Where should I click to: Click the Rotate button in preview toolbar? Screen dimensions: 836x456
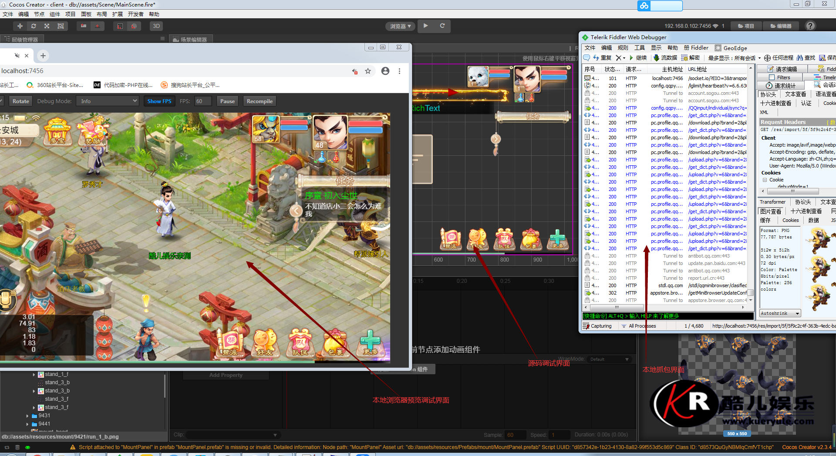click(21, 101)
